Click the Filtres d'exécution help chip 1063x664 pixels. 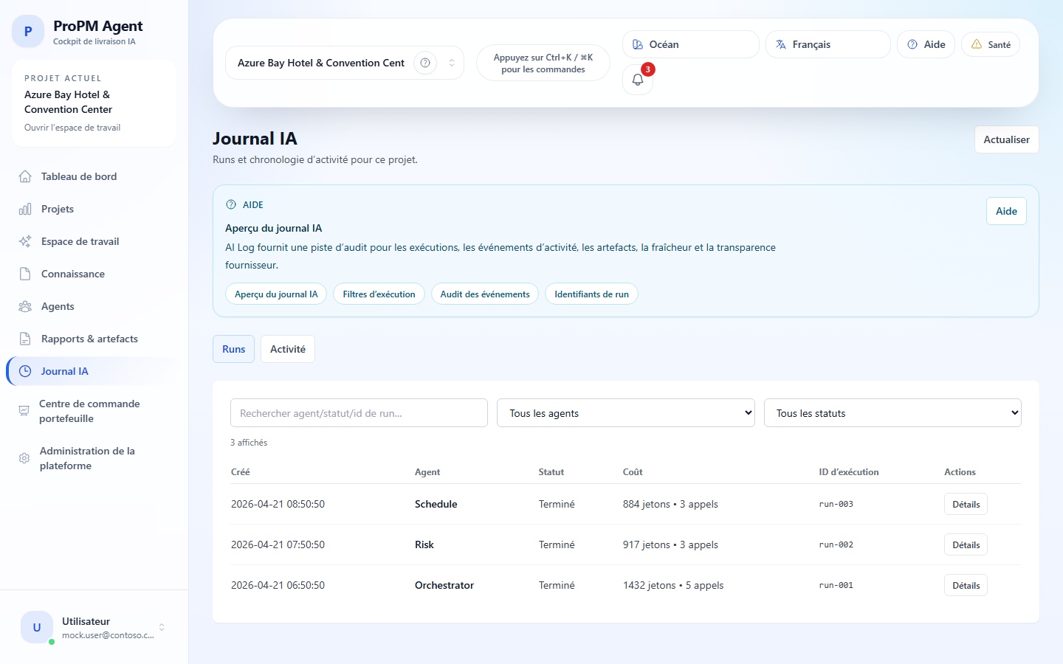[x=379, y=294]
